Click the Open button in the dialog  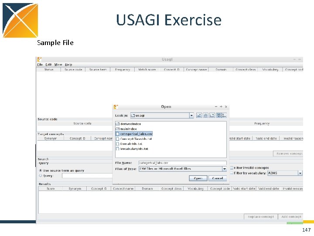pyautogui.click(x=198, y=178)
